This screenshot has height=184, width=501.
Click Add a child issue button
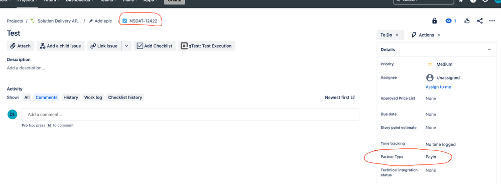coord(61,46)
